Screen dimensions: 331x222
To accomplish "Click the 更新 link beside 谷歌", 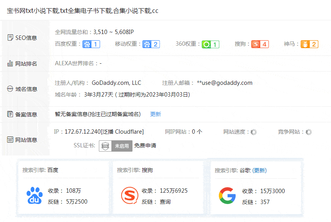I will click(259, 170).
